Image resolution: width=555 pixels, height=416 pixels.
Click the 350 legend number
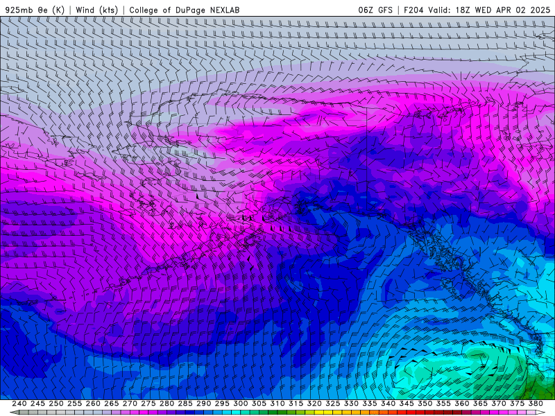(x=425, y=404)
